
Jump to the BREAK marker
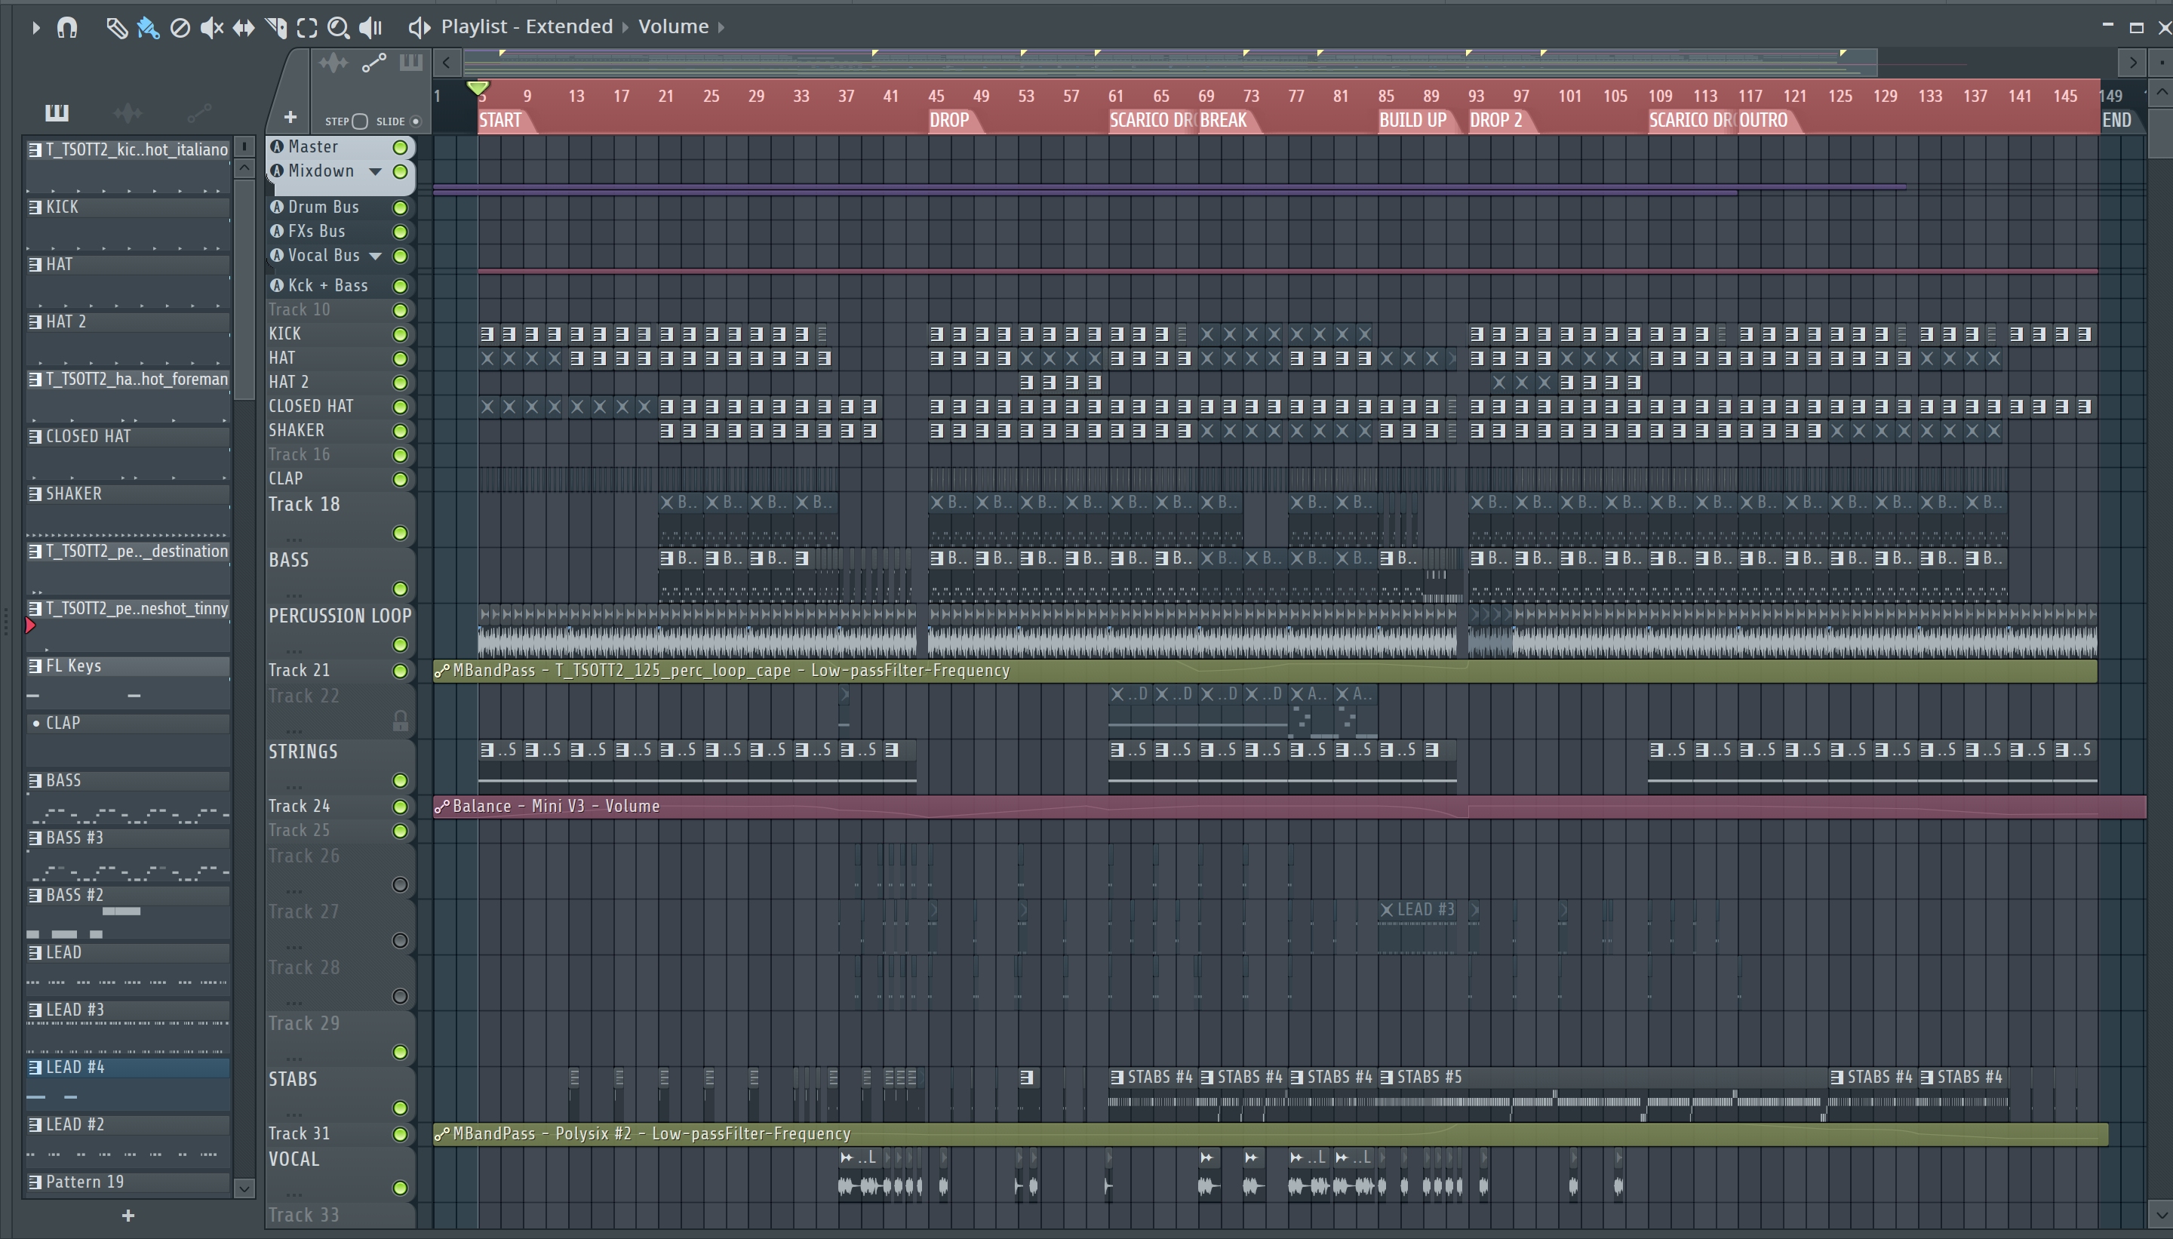pos(1224,120)
